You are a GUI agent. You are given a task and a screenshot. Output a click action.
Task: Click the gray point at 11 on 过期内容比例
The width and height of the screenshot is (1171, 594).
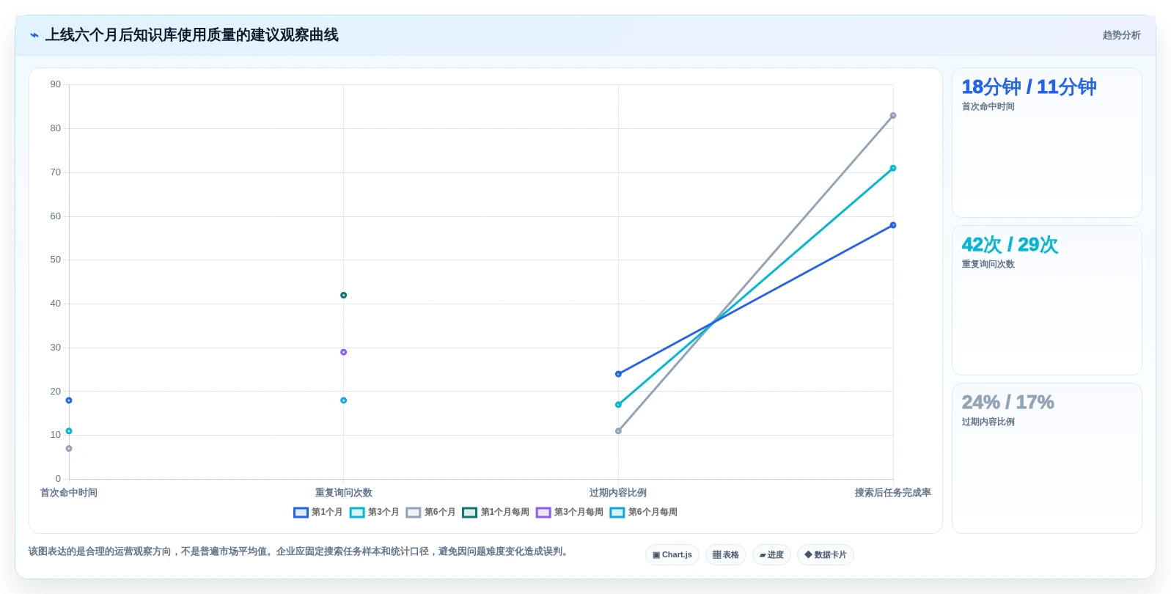618,431
